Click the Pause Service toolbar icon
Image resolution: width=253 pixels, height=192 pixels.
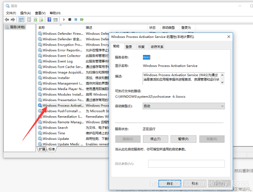76,20
